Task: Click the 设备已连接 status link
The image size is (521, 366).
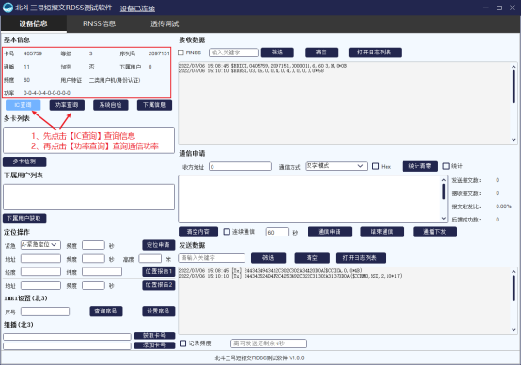Action: pyautogui.click(x=137, y=8)
